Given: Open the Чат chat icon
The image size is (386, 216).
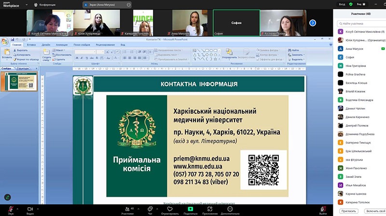Looking at the screenshot, I should point(150,208).
